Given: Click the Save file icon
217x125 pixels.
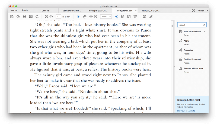Looking at the screenshot, I should point(12,17).
